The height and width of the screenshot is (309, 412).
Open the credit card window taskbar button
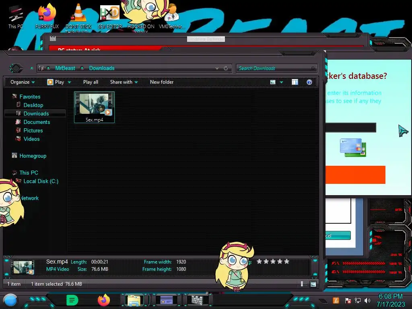(x=167, y=300)
